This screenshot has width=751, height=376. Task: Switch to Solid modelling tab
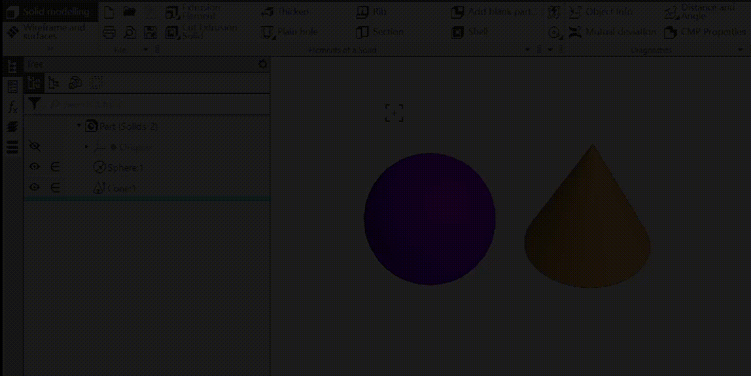[50, 12]
